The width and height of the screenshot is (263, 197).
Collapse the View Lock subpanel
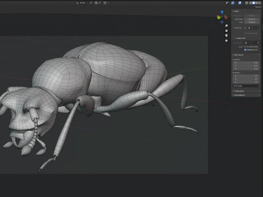240,38
